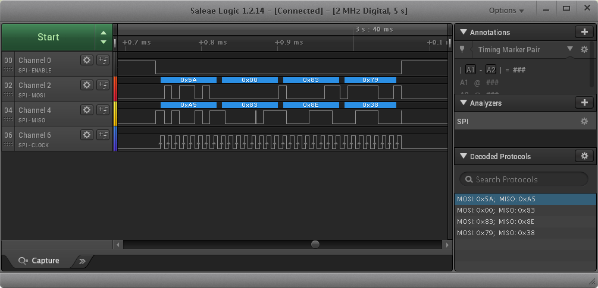Click the annotation pin marker icon
The image size is (598, 288).
coord(462,49)
